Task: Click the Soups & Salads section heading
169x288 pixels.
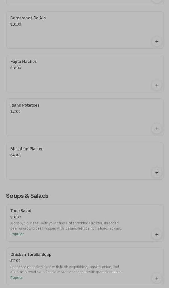Action: [x=27, y=196]
